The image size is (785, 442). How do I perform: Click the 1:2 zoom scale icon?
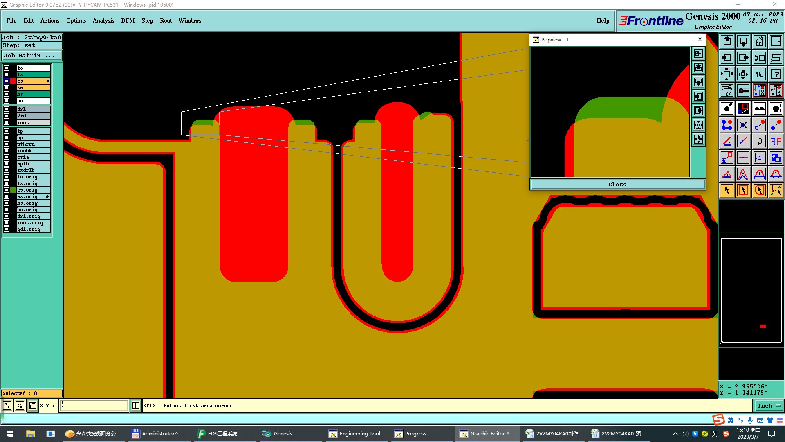pos(759,74)
